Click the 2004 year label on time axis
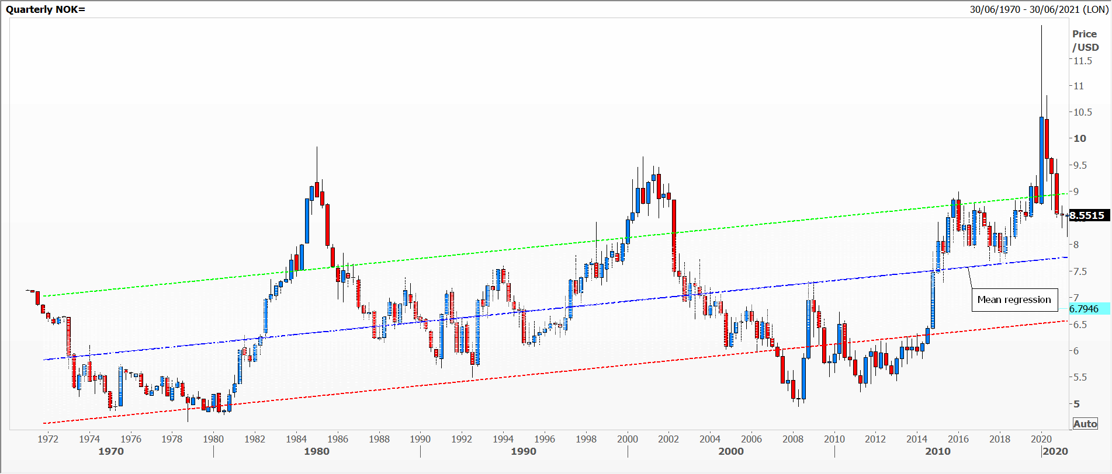The width and height of the screenshot is (1112, 474). tap(710, 439)
